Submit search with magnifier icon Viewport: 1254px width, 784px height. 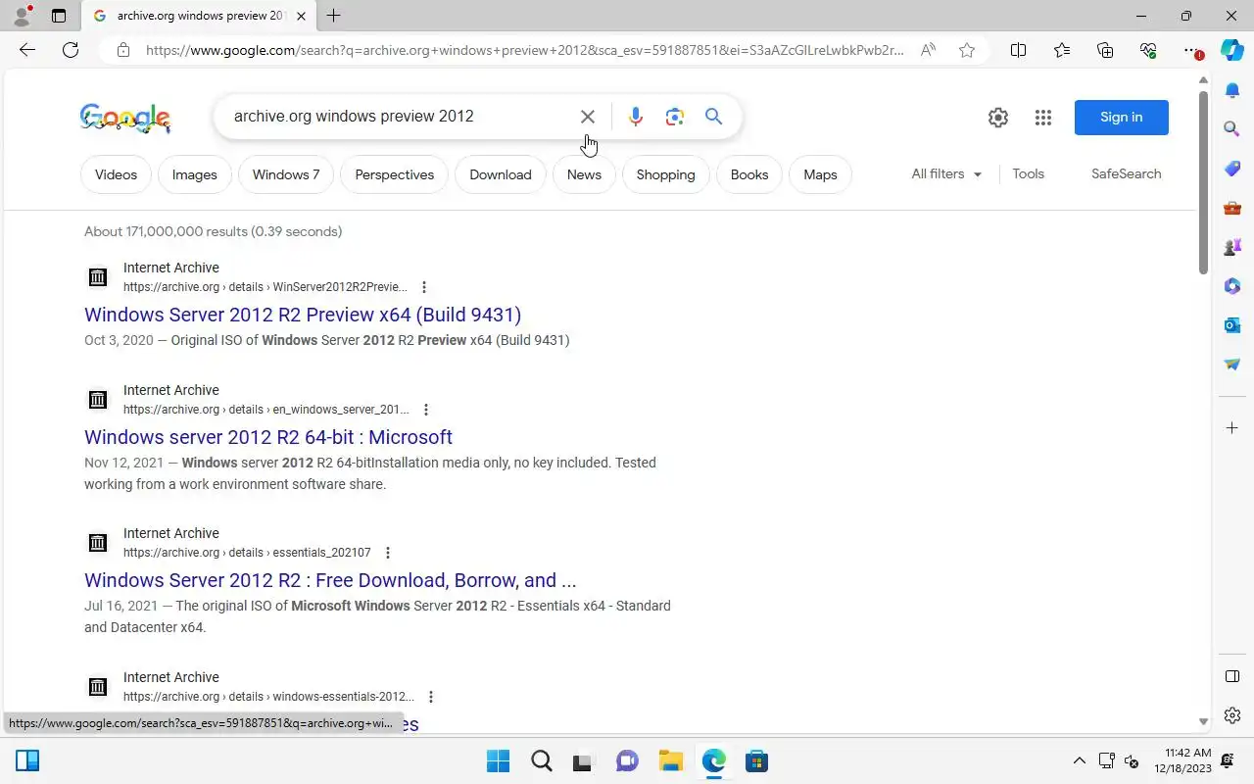point(714,117)
